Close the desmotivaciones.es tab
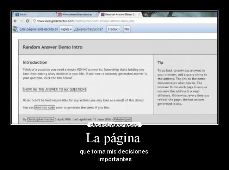Screen dimensions: 229x170 click(97, 14)
